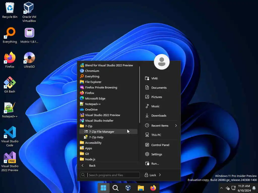Viewport: 258px width, 193px height.
Task: Click the network tray icon
Action: [234, 188]
